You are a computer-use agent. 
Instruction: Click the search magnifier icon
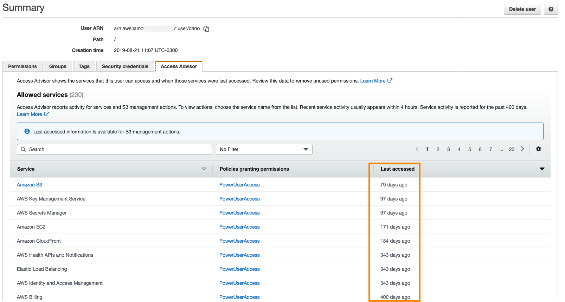[x=23, y=149]
